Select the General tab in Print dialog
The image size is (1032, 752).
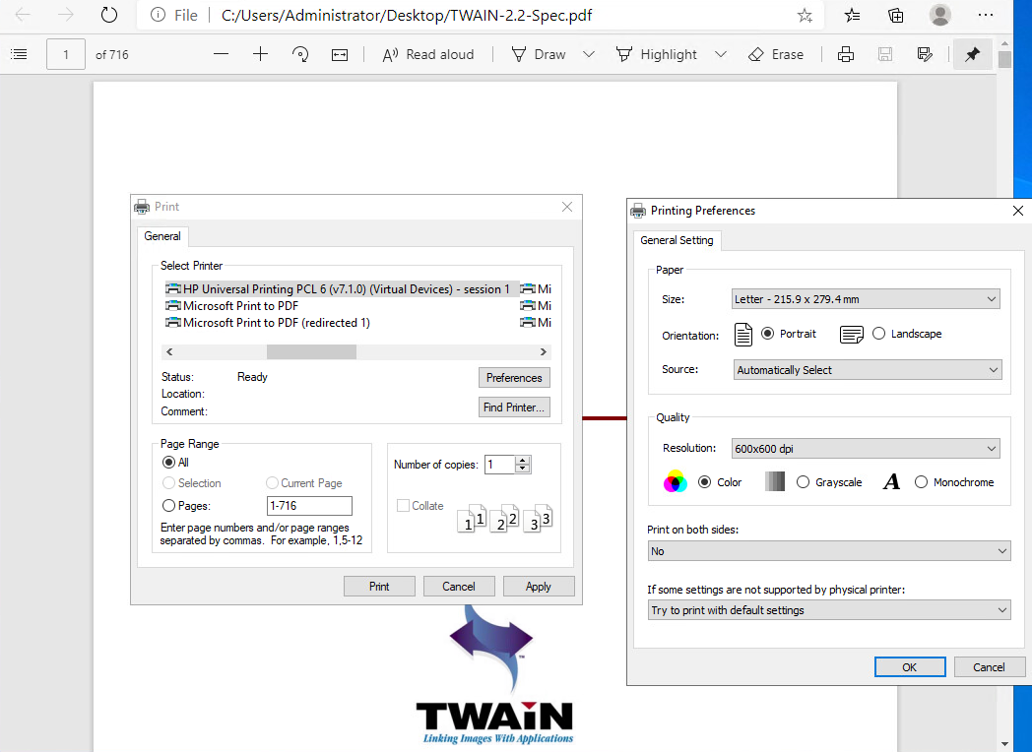tap(162, 236)
